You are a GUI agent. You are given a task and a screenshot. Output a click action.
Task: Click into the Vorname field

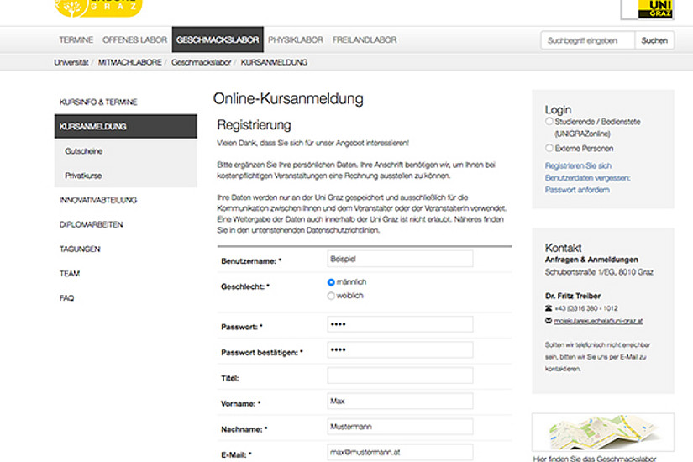coord(400,401)
